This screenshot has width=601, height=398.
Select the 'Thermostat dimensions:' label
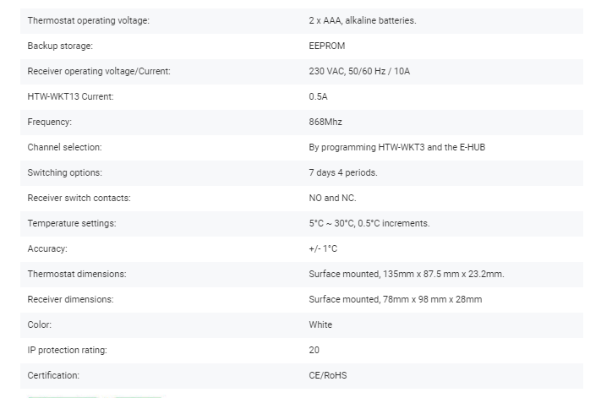[x=76, y=274]
